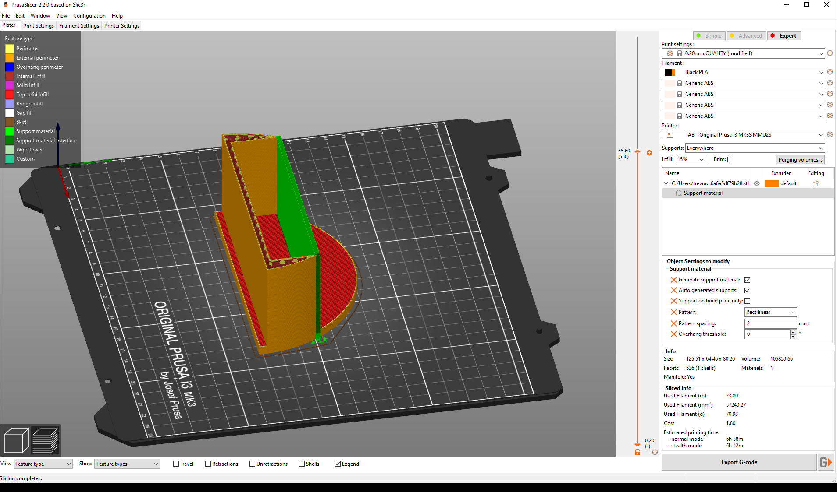The height and width of the screenshot is (492, 837).
Task: Uncheck Generate support material checkbox
Action: [x=747, y=280]
